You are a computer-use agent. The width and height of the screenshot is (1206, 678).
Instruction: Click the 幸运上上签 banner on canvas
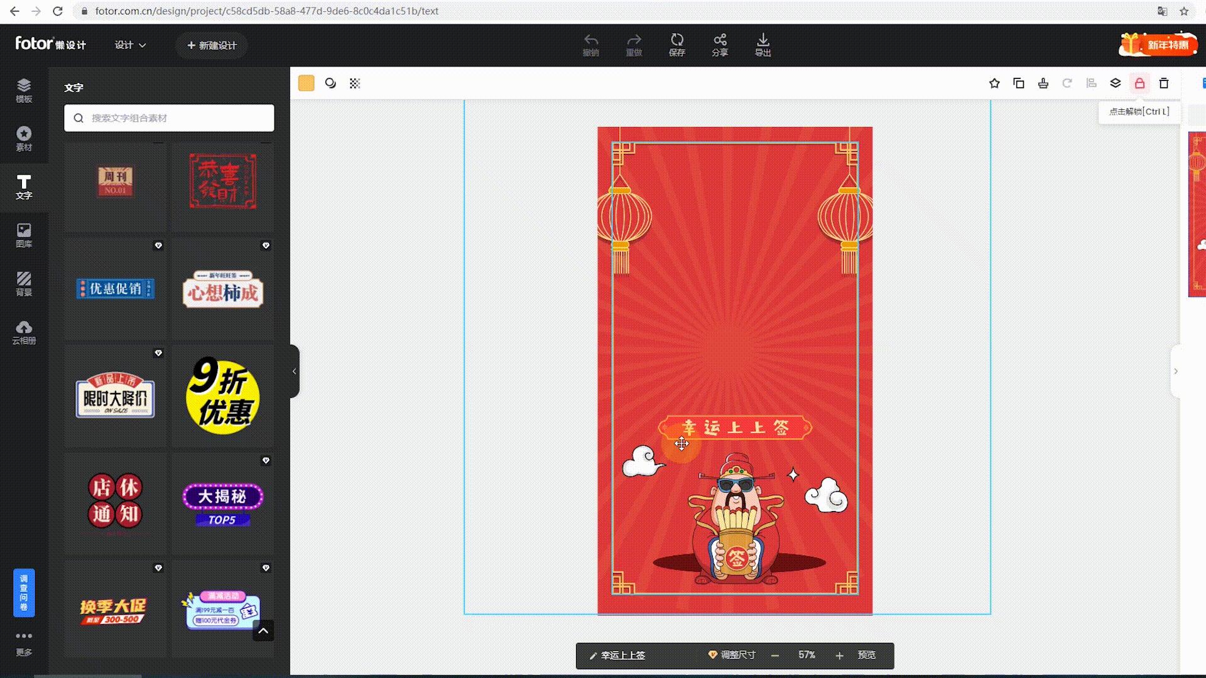pos(735,428)
